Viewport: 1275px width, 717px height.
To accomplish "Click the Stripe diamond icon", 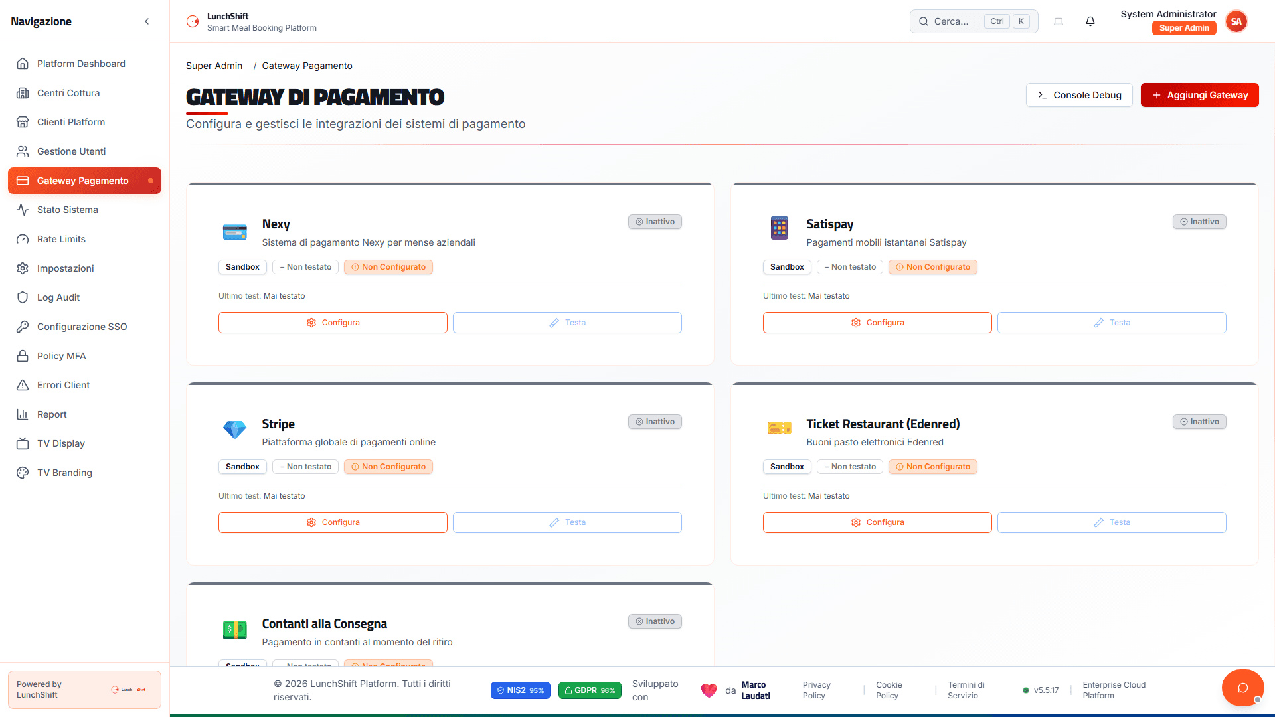I will [x=234, y=430].
